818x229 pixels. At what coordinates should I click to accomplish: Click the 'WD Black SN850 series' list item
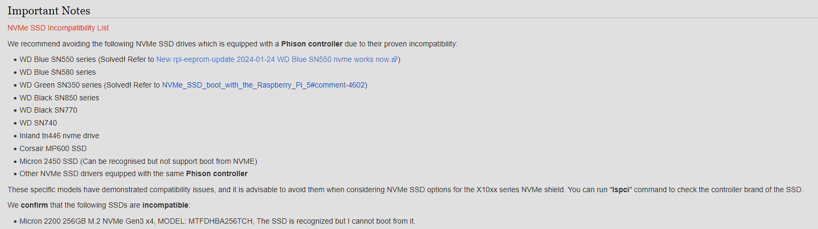pyautogui.click(x=59, y=98)
